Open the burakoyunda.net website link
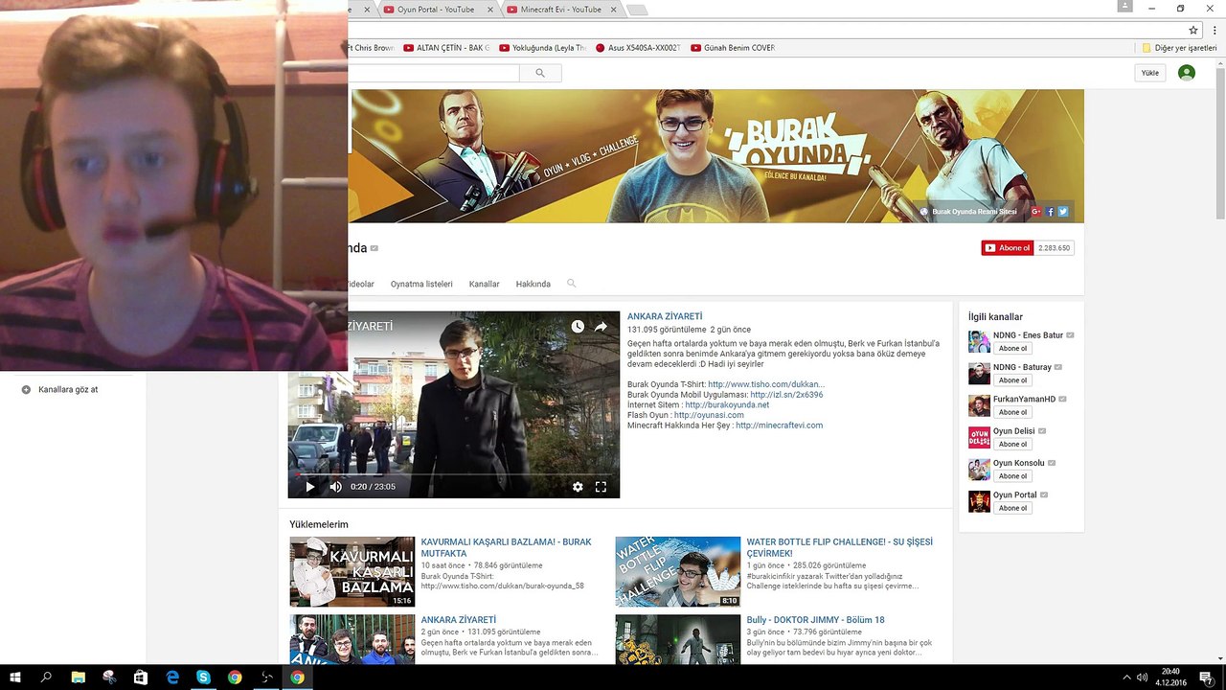1226x690 pixels. click(727, 405)
